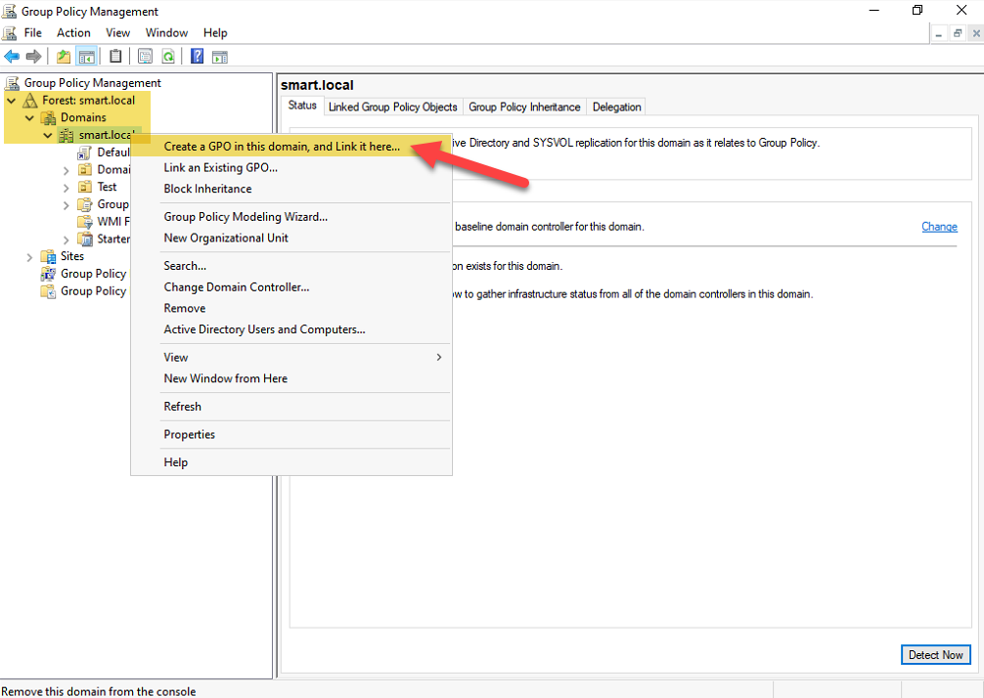Click the Properties sheet toolbar icon
This screenshot has height=698, width=984.
coord(145,57)
